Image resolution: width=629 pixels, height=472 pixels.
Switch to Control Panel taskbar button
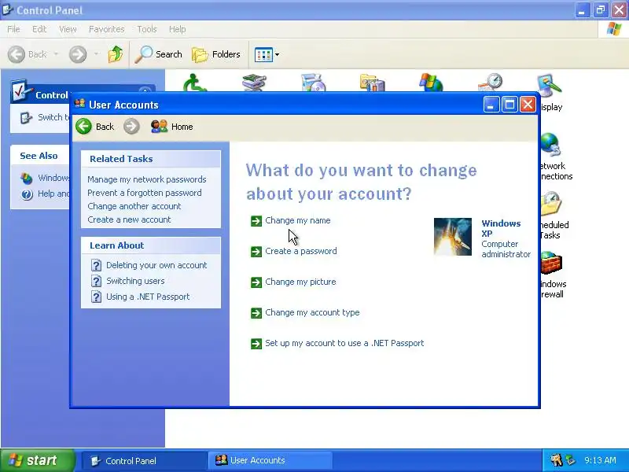144,461
